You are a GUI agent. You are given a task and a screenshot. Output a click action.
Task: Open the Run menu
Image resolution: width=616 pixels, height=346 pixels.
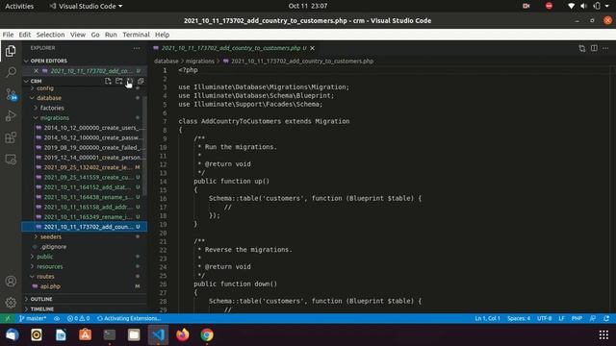pos(111,35)
